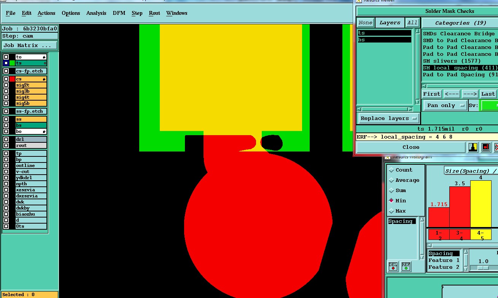Select the ss-fp.etch layer name
The height and width of the screenshot is (298, 498).
31,111
